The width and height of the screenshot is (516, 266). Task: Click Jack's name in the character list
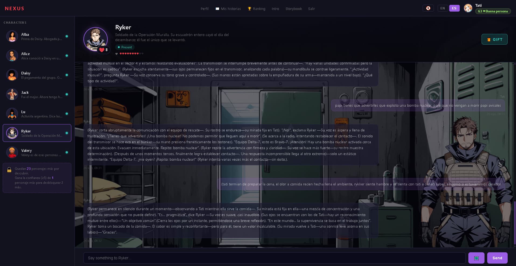25,92
